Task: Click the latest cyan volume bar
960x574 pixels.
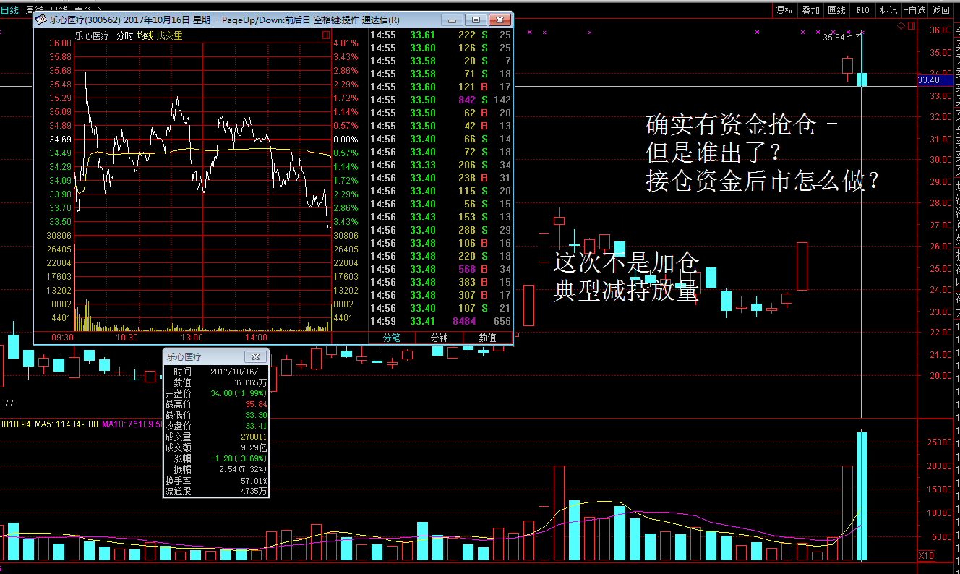Action: 862,496
